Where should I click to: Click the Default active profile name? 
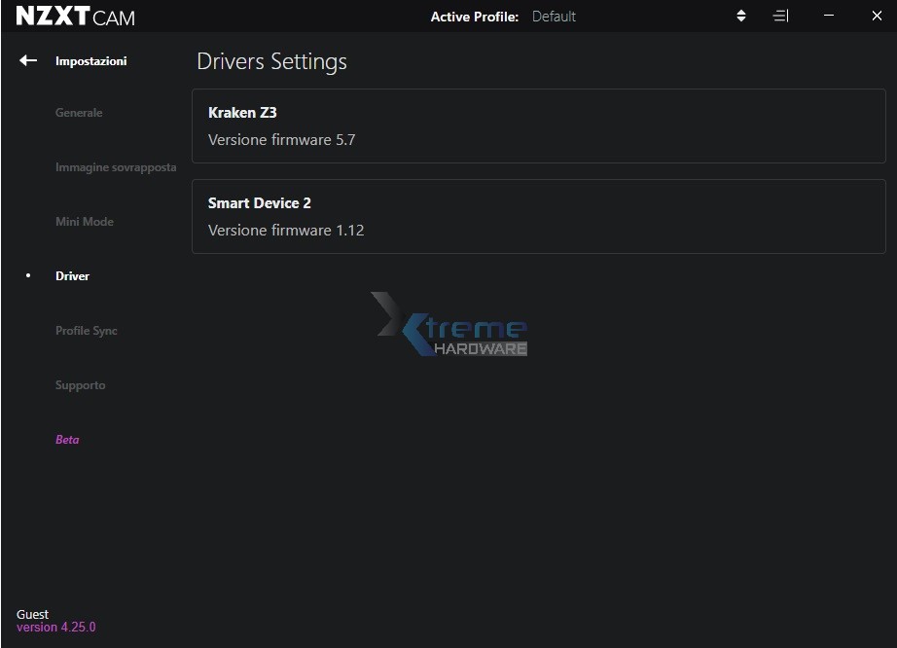click(554, 17)
